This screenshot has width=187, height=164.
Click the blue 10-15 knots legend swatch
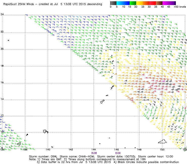(x=126, y=3)
